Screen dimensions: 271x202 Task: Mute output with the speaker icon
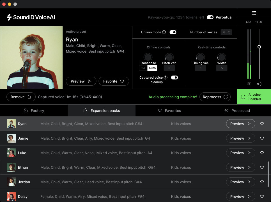259,84
